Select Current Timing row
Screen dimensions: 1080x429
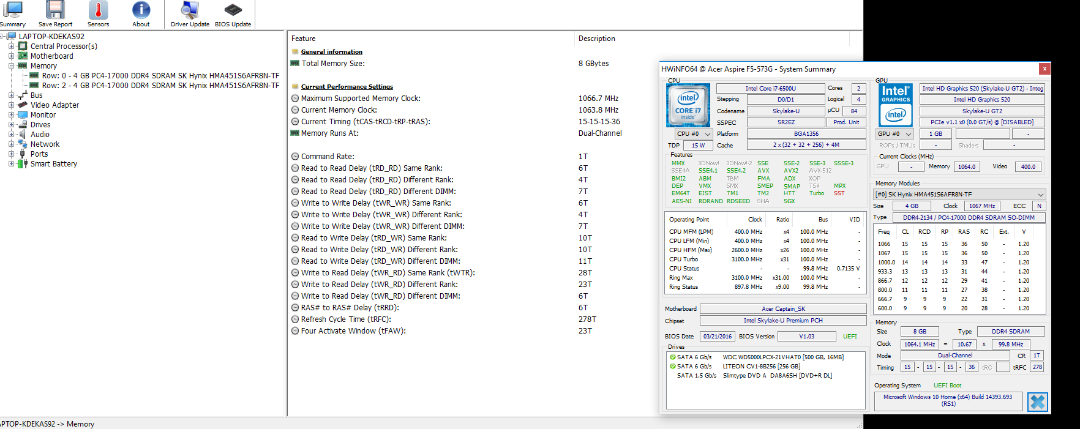366,122
